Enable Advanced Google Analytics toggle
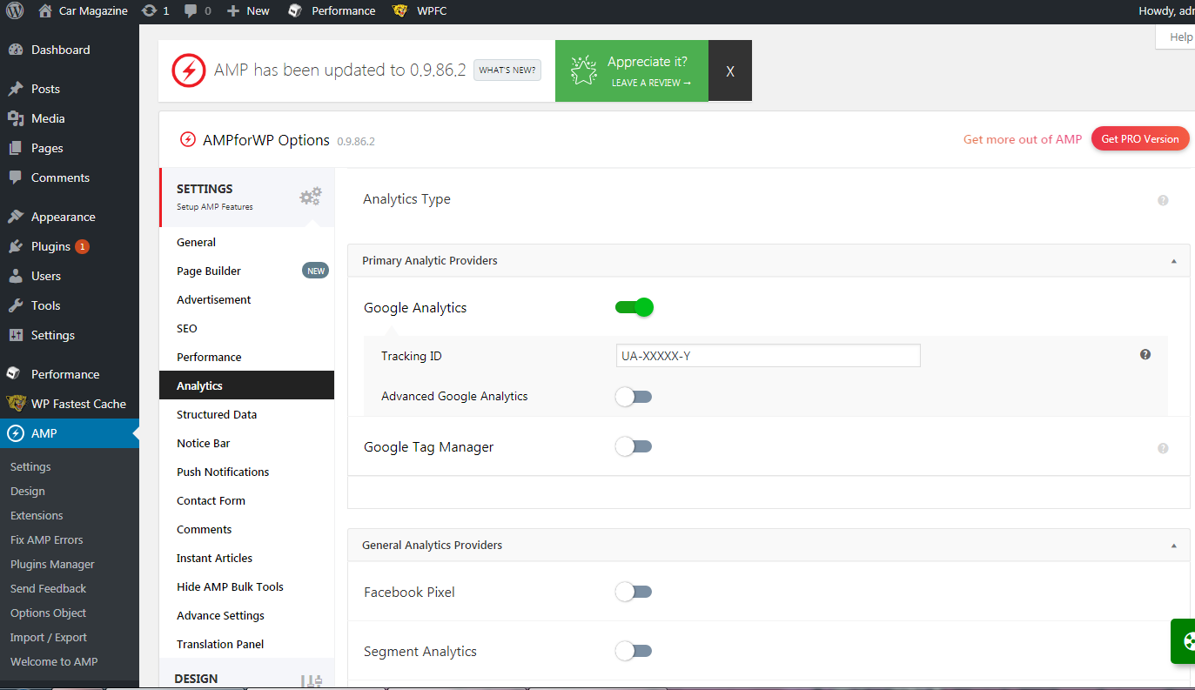The height and width of the screenshot is (690, 1195). pos(634,397)
